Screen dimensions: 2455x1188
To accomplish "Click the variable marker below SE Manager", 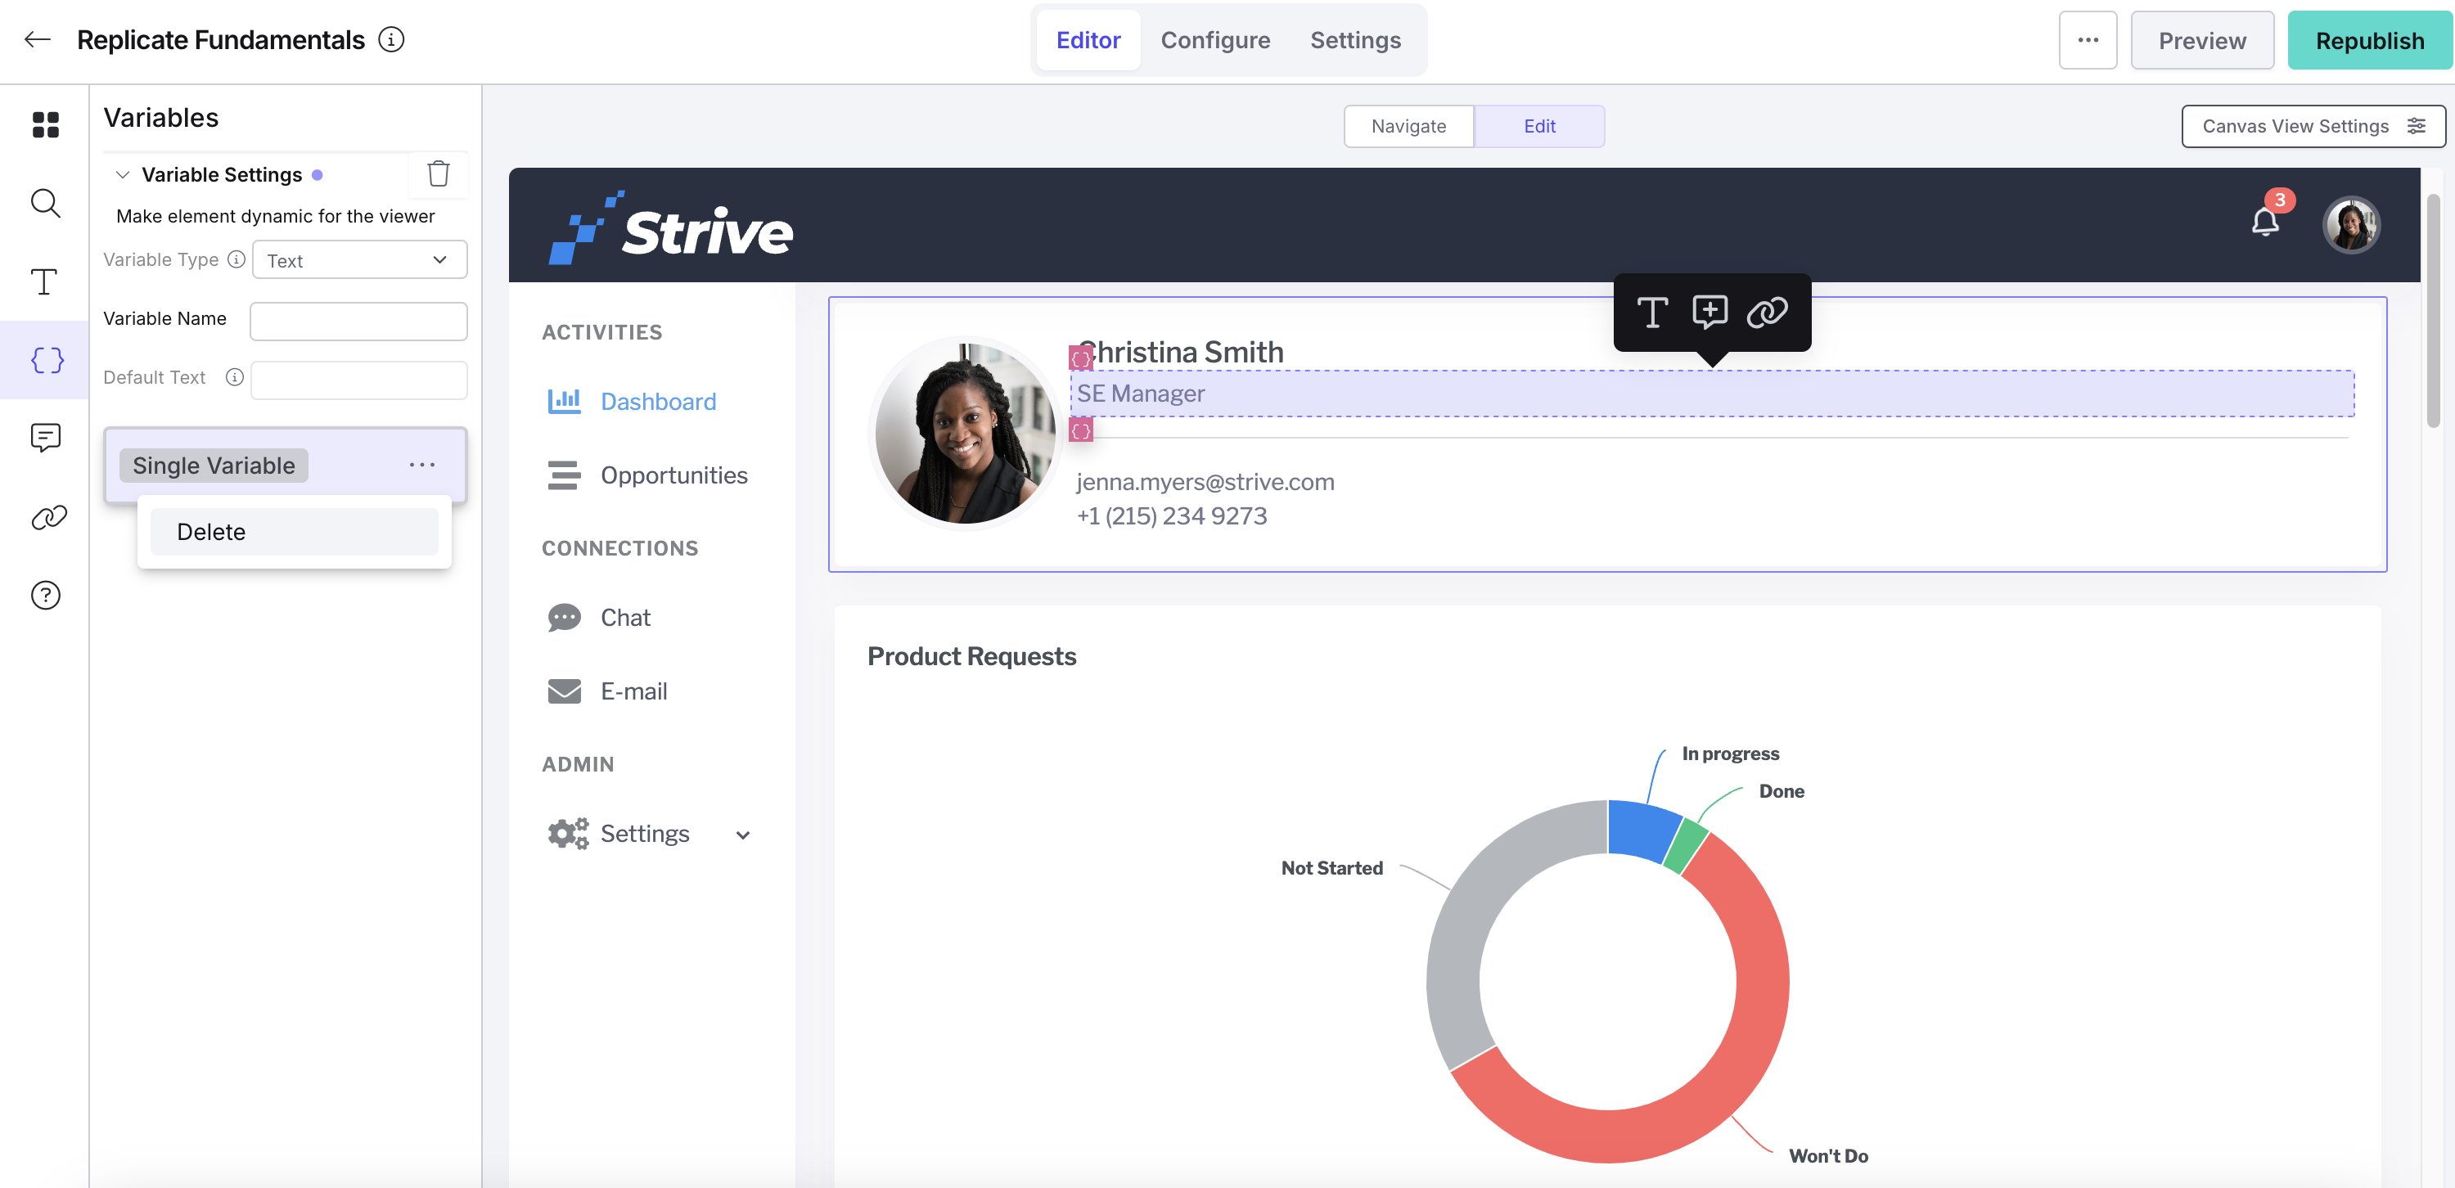I will [x=1081, y=430].
